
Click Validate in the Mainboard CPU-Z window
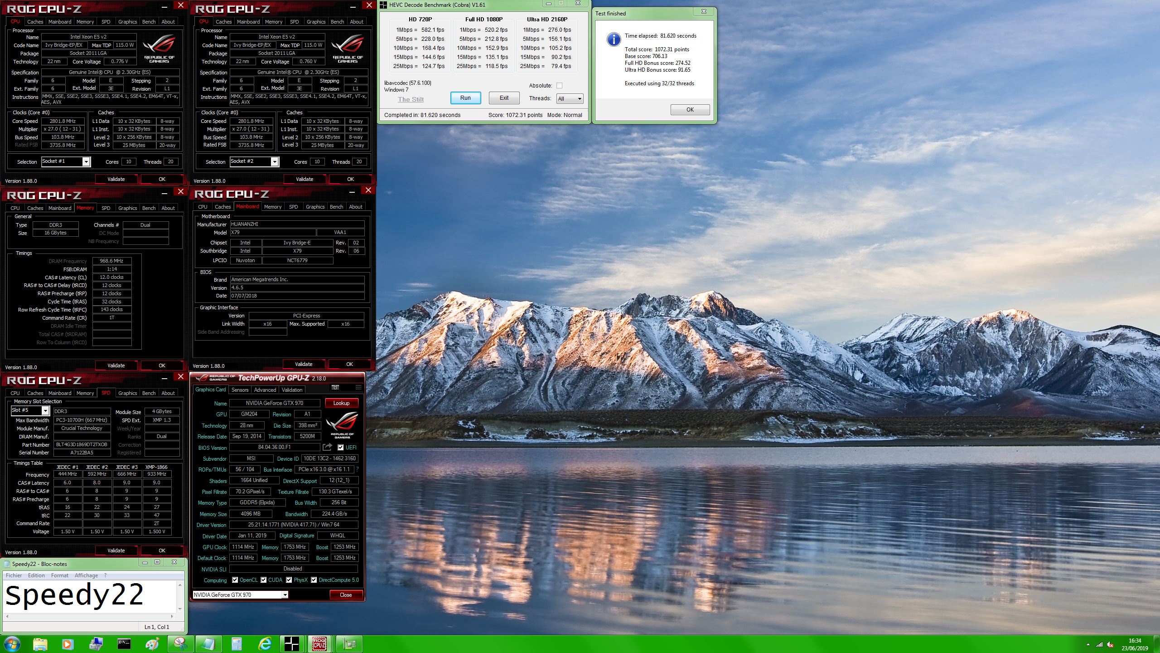coord(304,364)
